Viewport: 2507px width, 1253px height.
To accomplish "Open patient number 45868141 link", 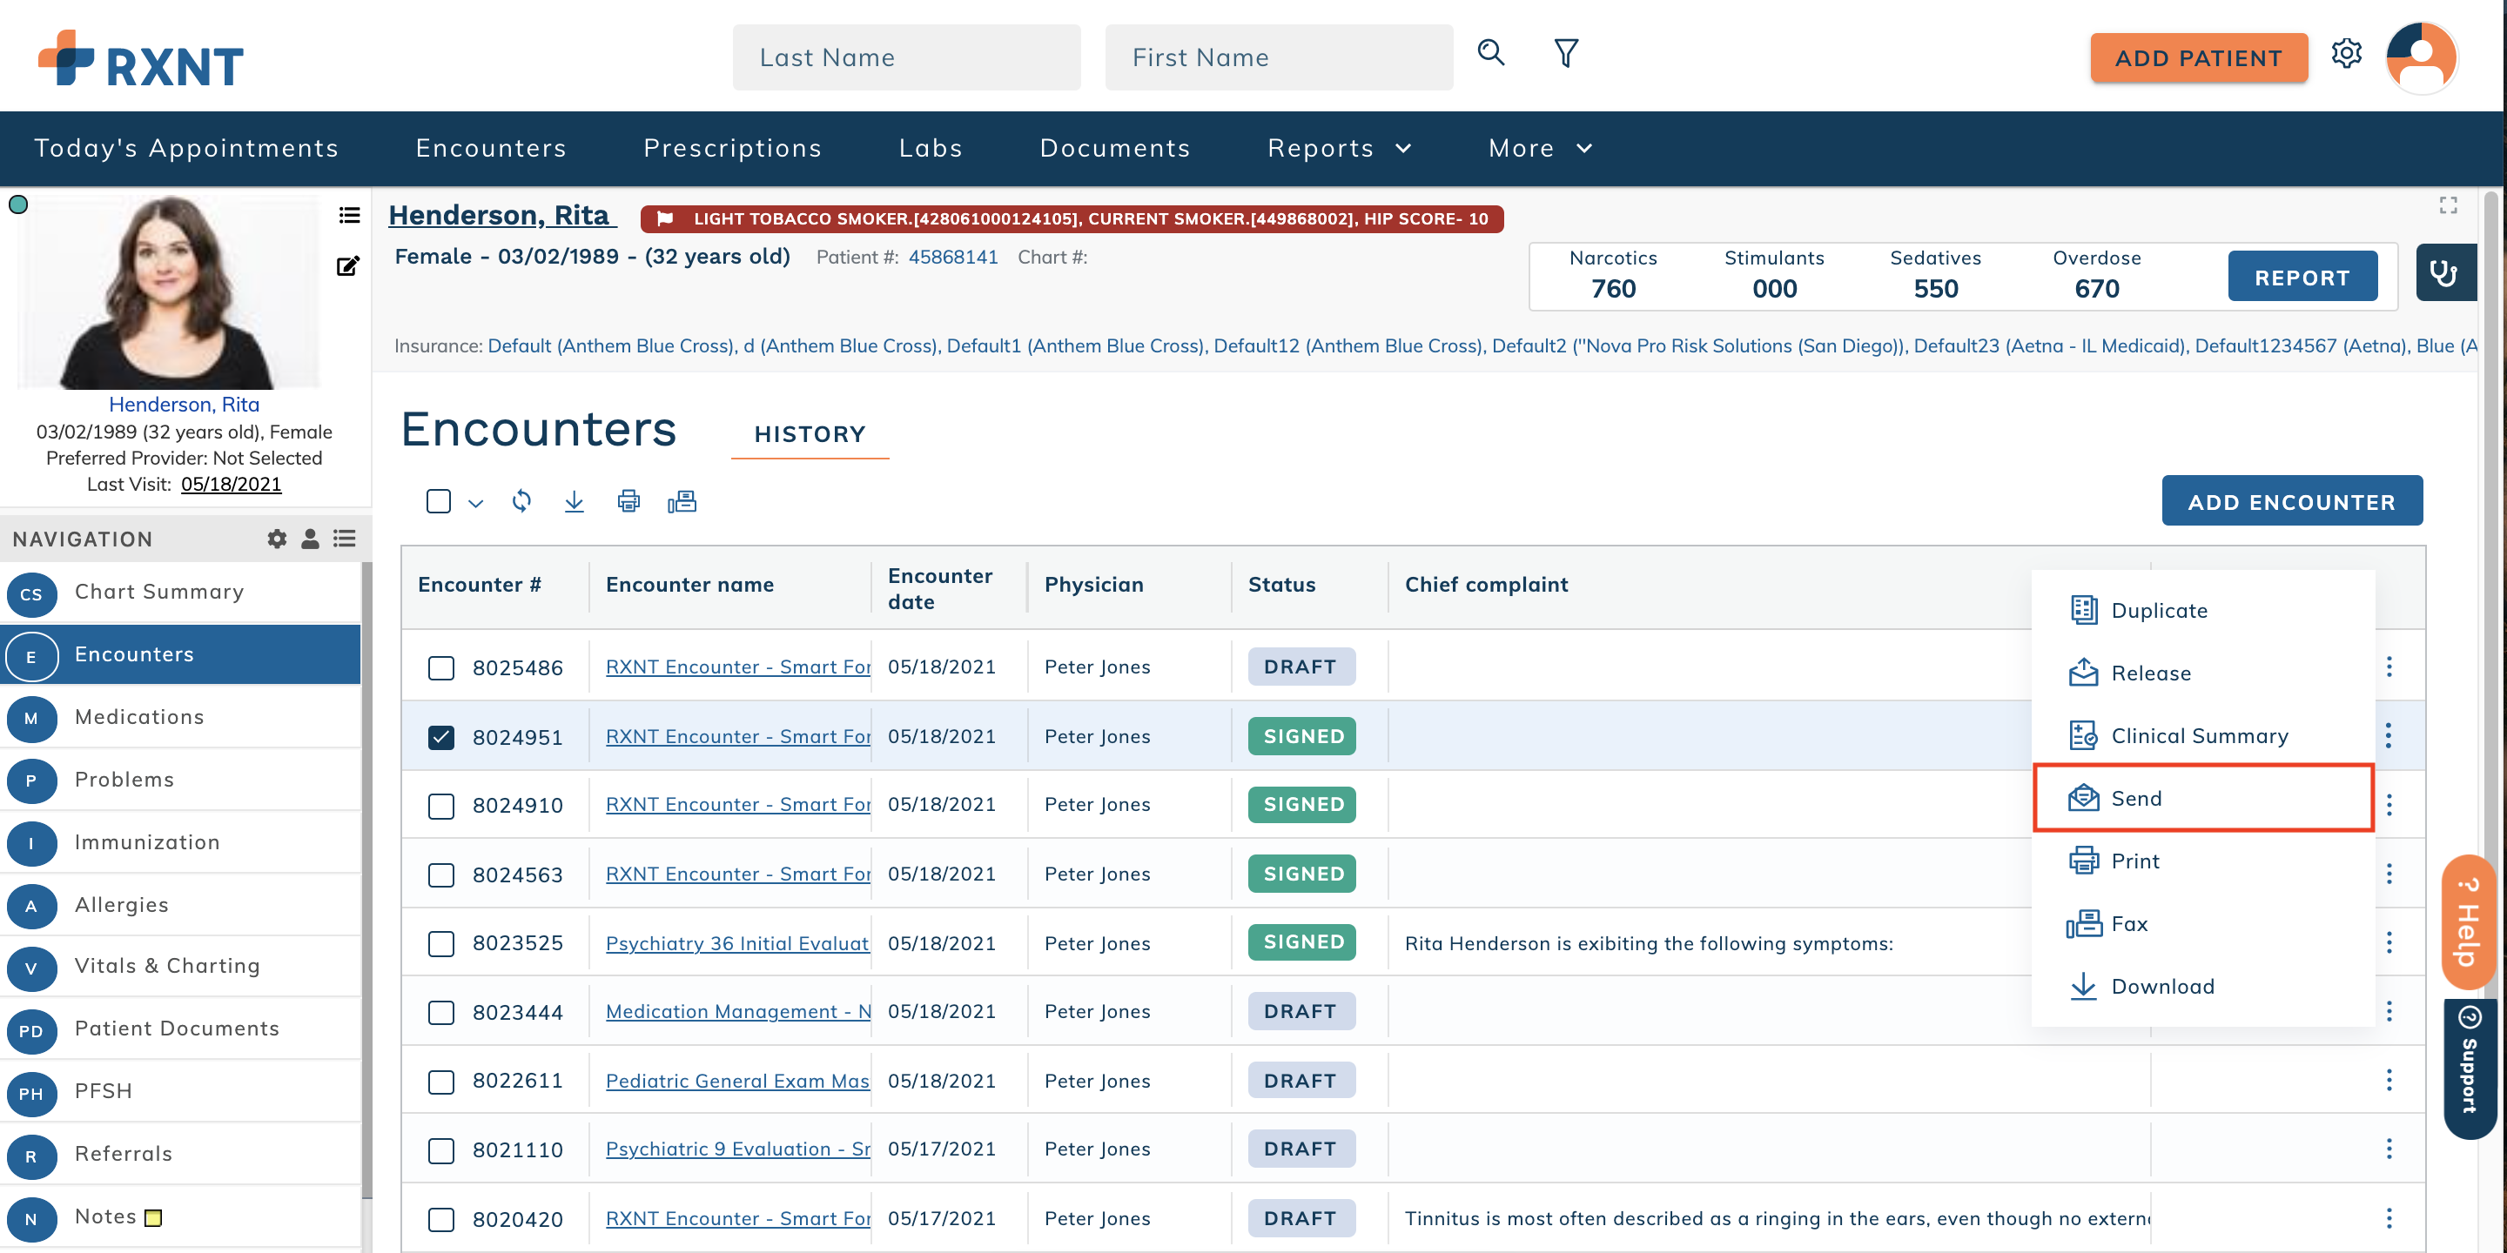I will tap(953, 258).
